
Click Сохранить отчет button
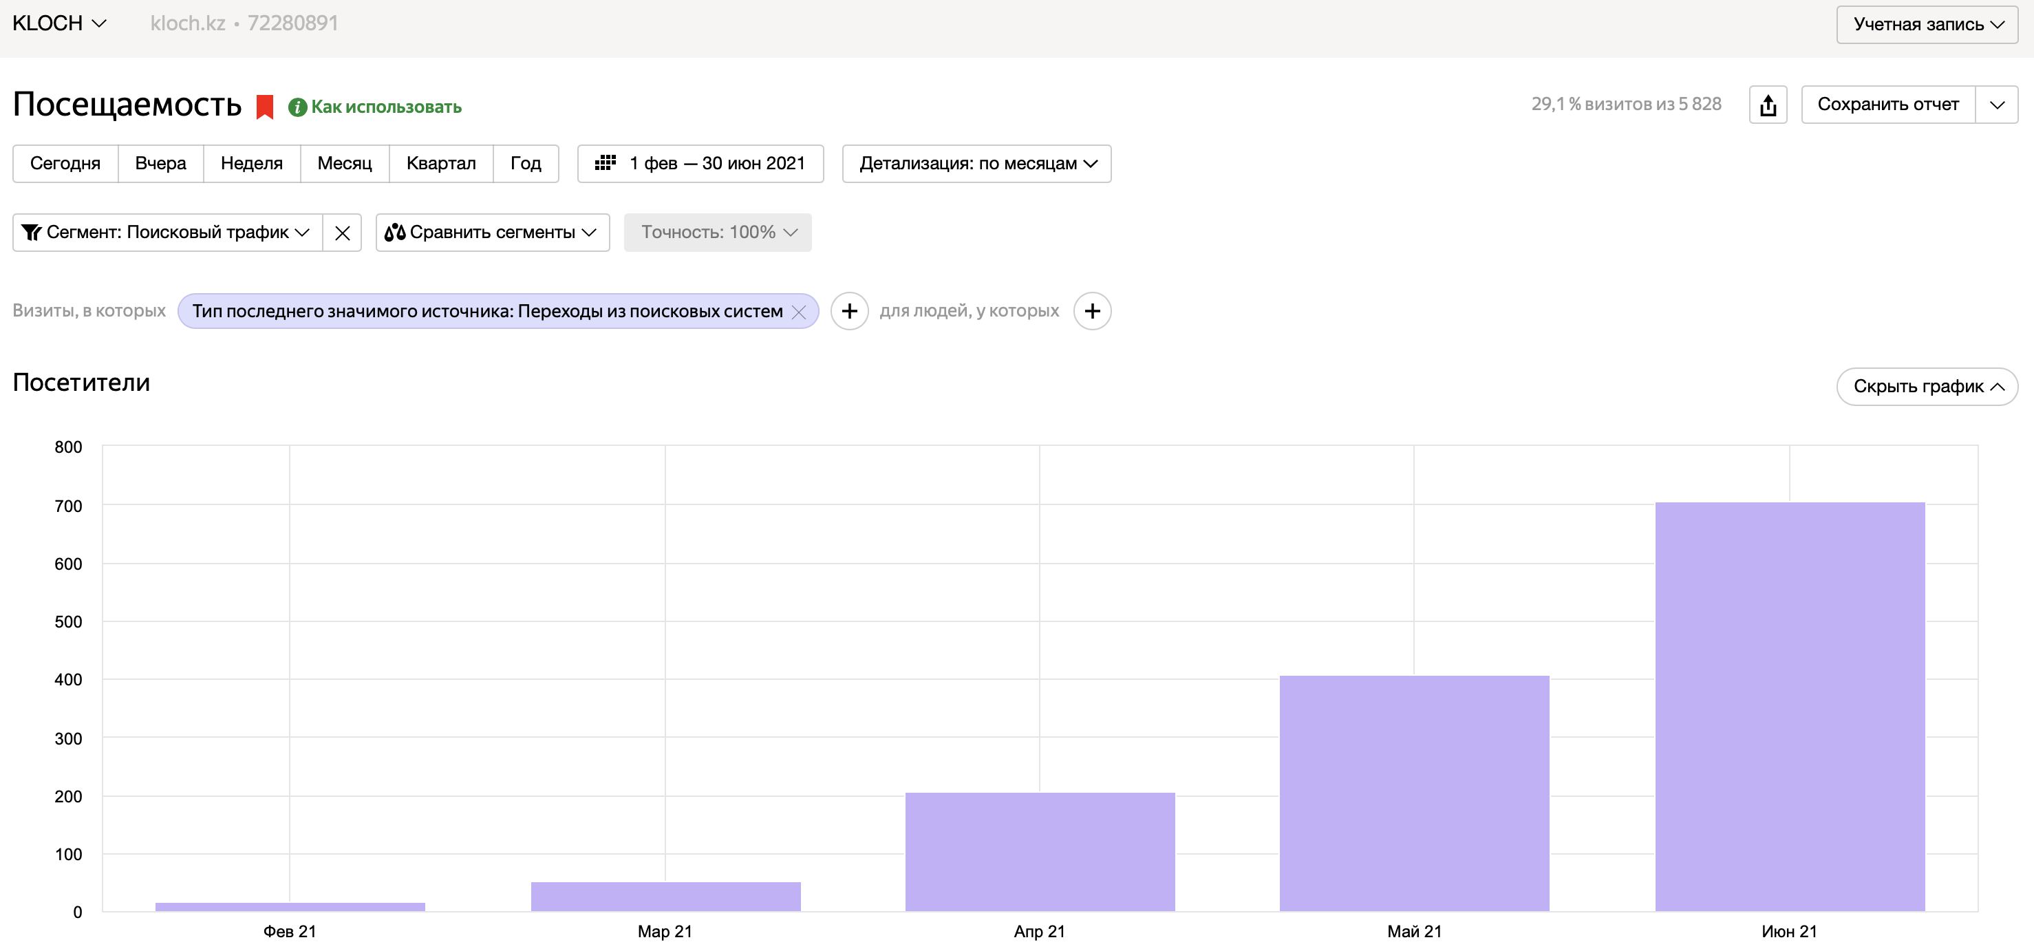[1887, 105]
